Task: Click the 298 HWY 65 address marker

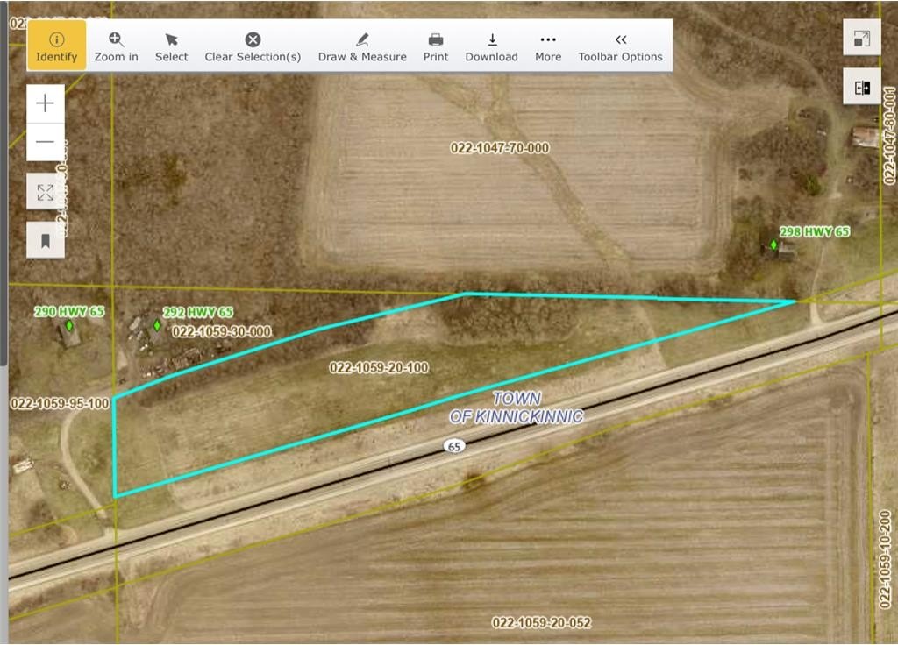Action: [773, 245]
